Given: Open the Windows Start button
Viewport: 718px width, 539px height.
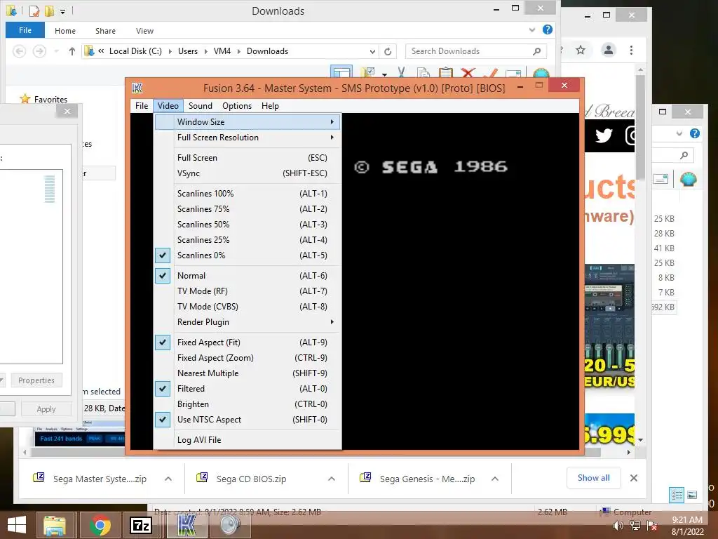Looking at the screenshot, I should pyautogui.click(x=17, y=525).
